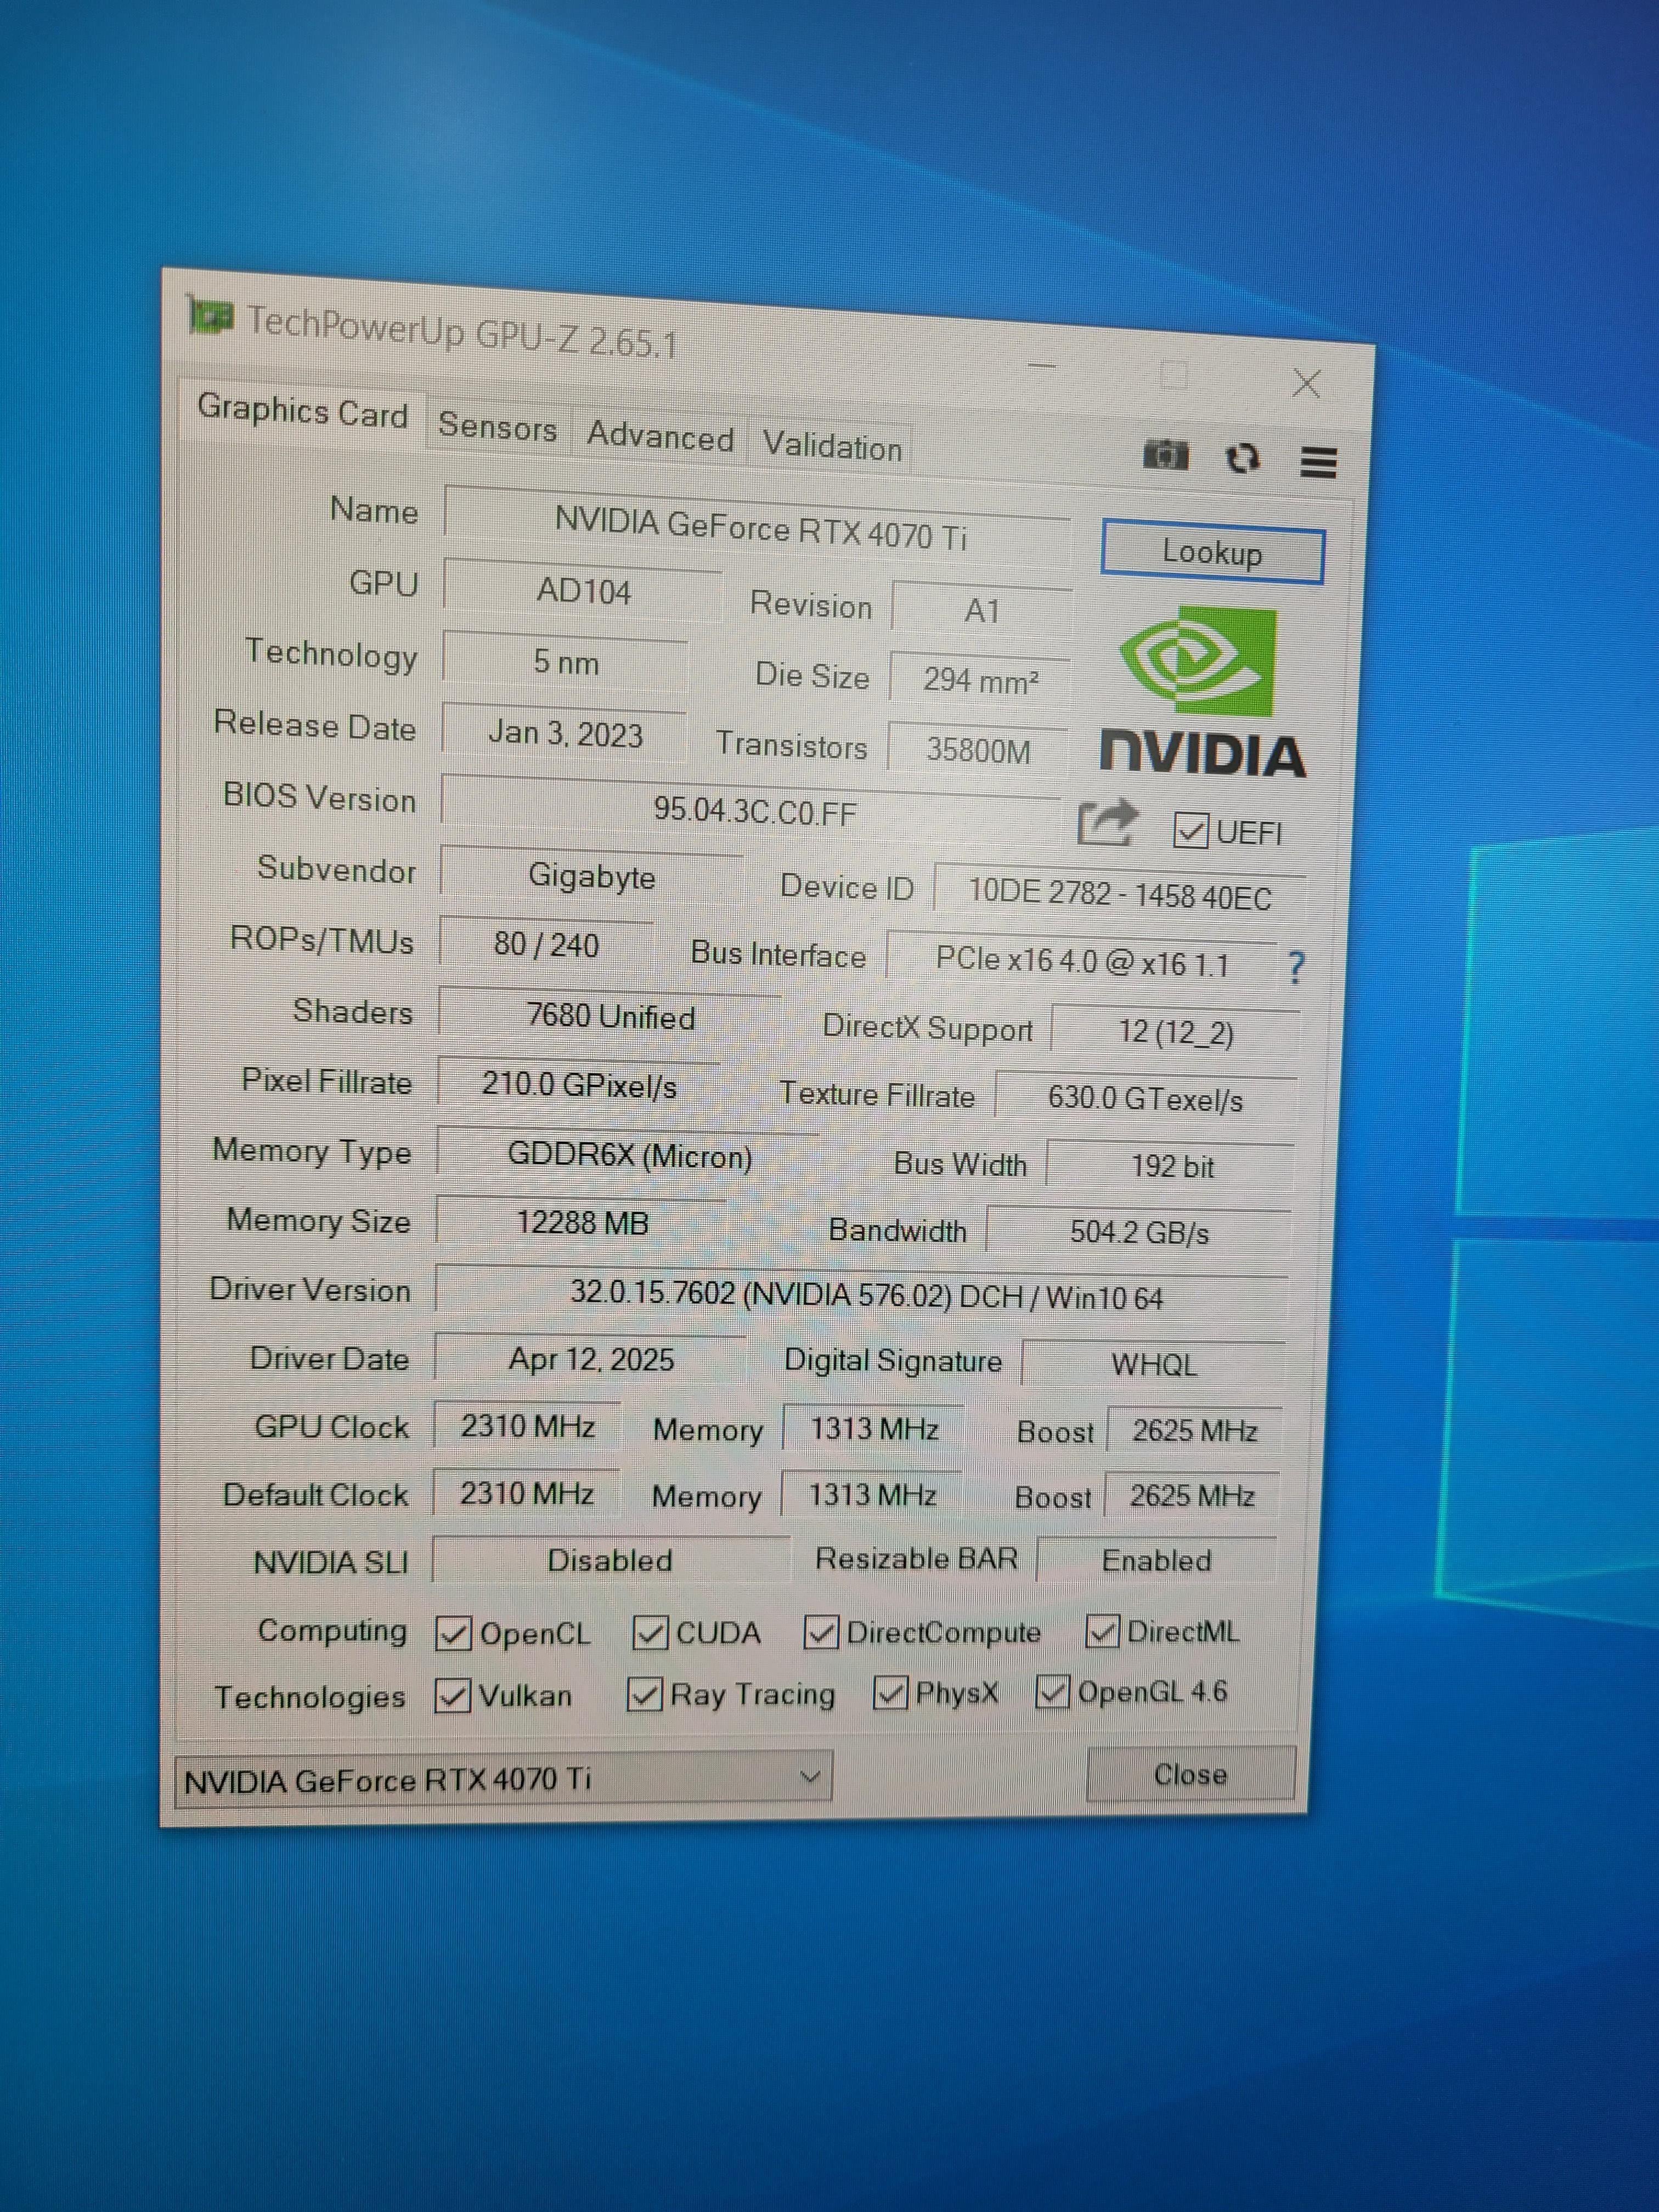Click the GPU Clock row Boost 2625 MHz
Image resolution: width=1659 pixels, height=2212 pixels.
pyautogui.click(x=1194, y=1431)
